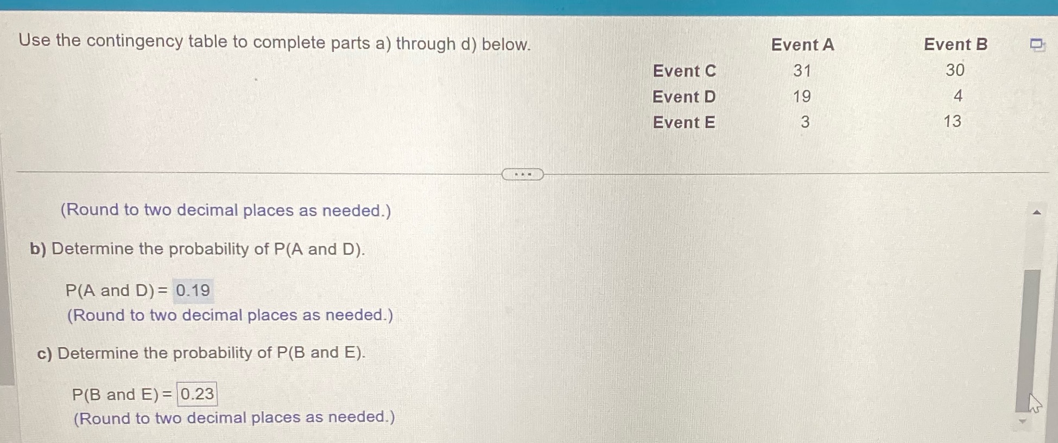Click the Event D row label
1058x443 pixels.
tap(684, 97)
